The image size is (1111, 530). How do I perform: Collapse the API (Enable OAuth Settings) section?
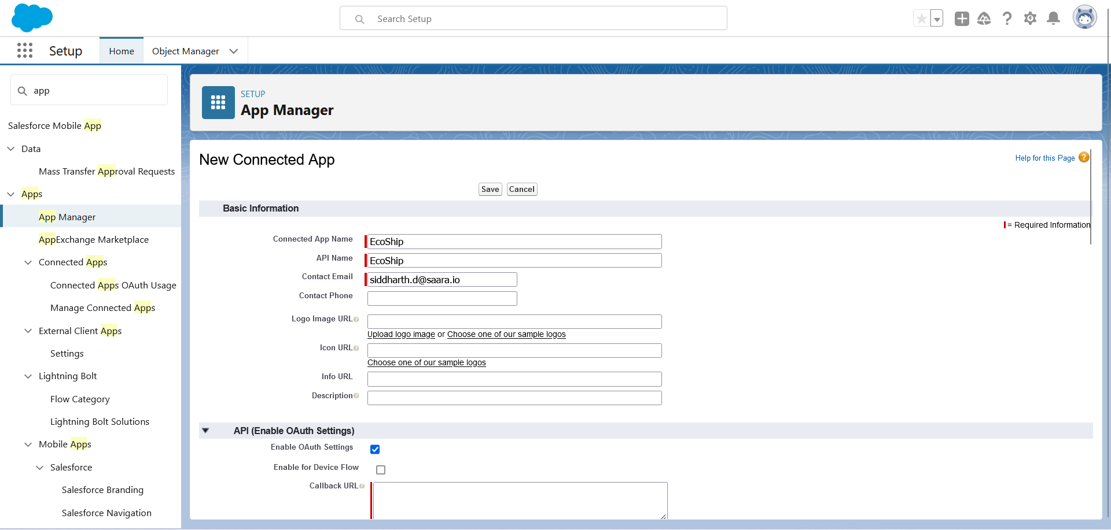tap(205, 431)
